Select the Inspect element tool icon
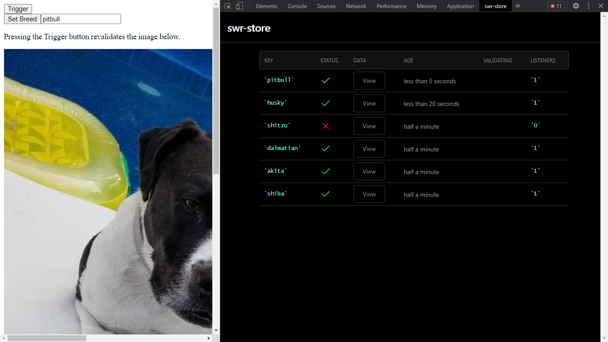Screen dimensions: 608x342 pos(228,6)
